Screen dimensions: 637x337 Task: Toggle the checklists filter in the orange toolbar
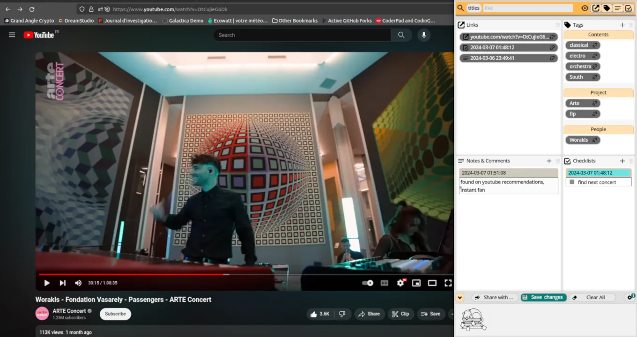coord(629,8)
